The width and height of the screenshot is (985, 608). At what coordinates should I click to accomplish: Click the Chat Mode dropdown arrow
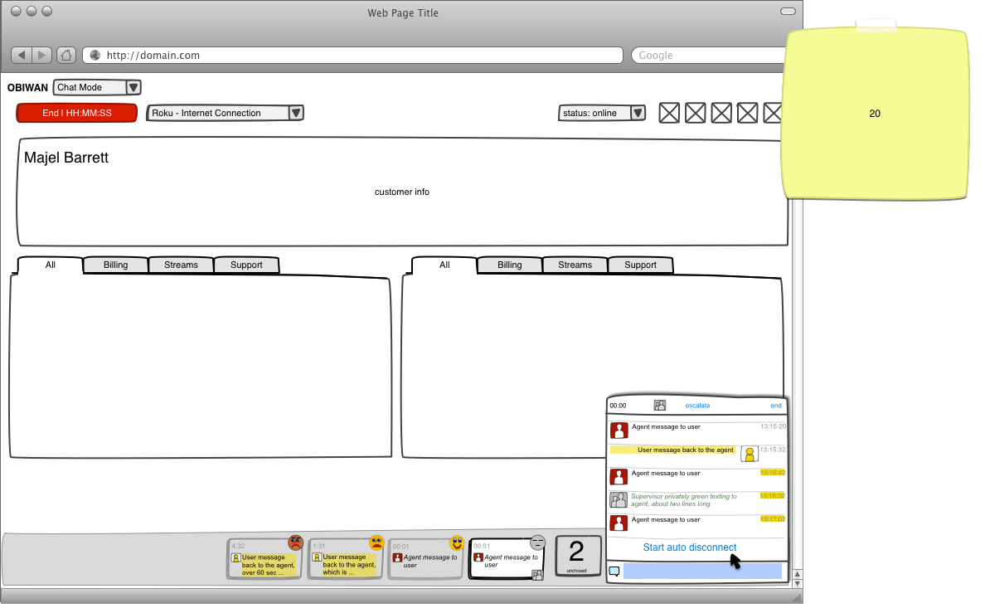pyautogui.click(x=133, y=87)
